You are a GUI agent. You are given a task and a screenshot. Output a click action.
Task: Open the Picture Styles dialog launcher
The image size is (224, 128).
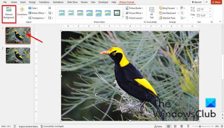point(145,22)
